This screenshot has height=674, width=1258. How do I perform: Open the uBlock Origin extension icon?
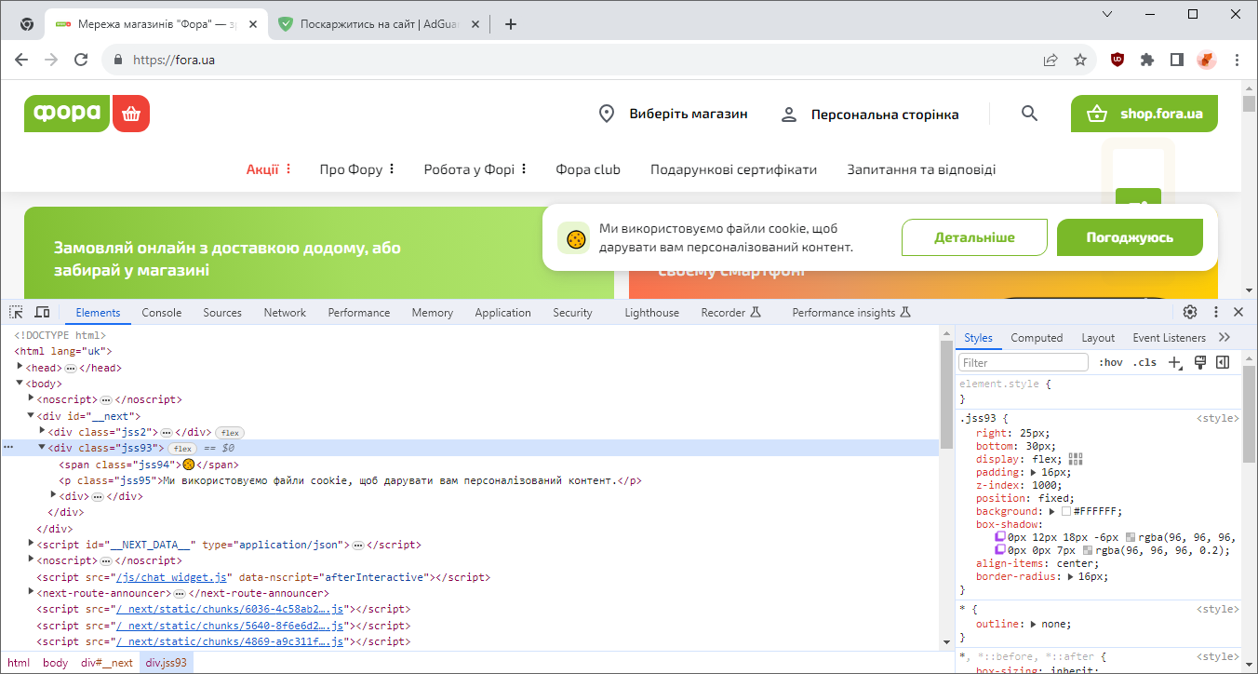[x=1117, y=59]
